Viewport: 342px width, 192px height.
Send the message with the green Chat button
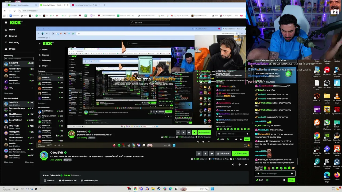[291, 180]
